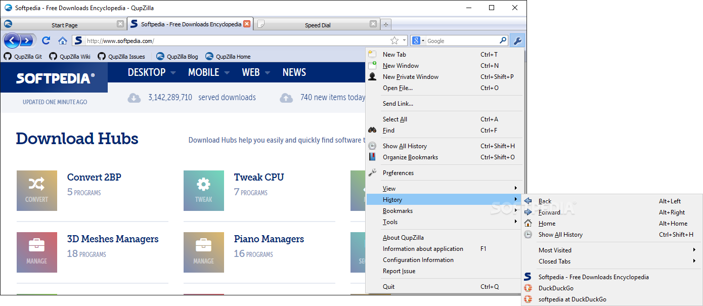This screenshot has width=703, height=306.
Task: Select Report Issue
Action: 445,271
